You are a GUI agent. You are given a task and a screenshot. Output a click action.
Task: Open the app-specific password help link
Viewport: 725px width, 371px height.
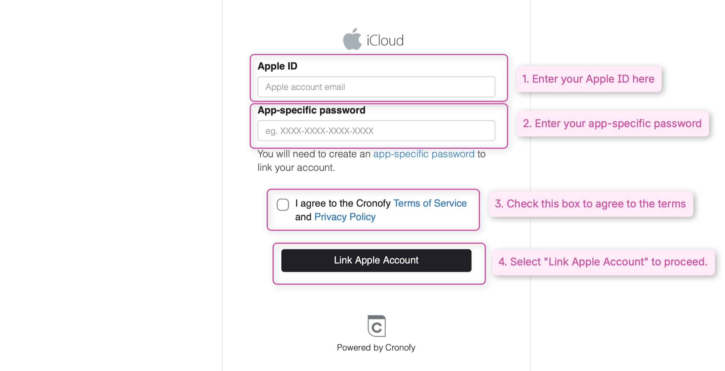coord(423,154)
